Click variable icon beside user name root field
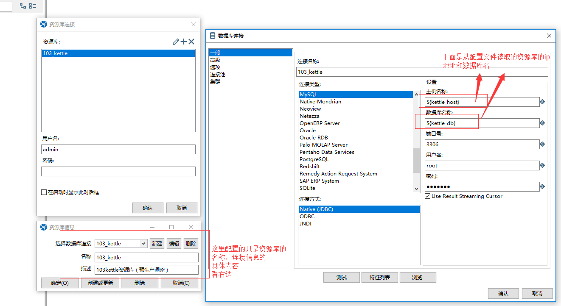 pos(542,165)
